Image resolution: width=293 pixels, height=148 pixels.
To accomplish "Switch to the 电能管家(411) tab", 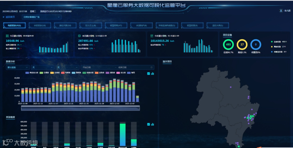I will (x=14, y=25).
